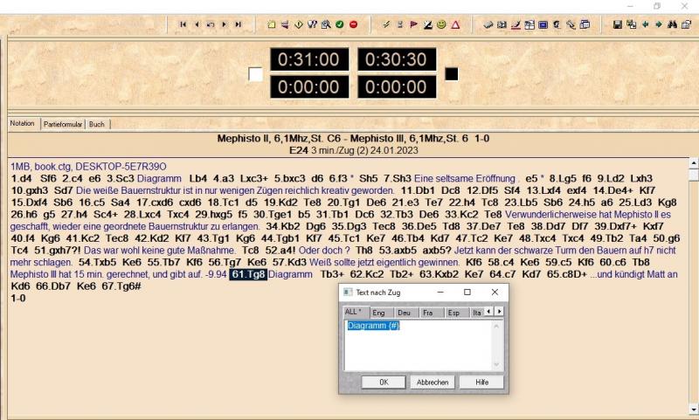Save the game with floppy disk icon
Screen dimensions: 699x420
pyautogui.click(x=618, y=24)
